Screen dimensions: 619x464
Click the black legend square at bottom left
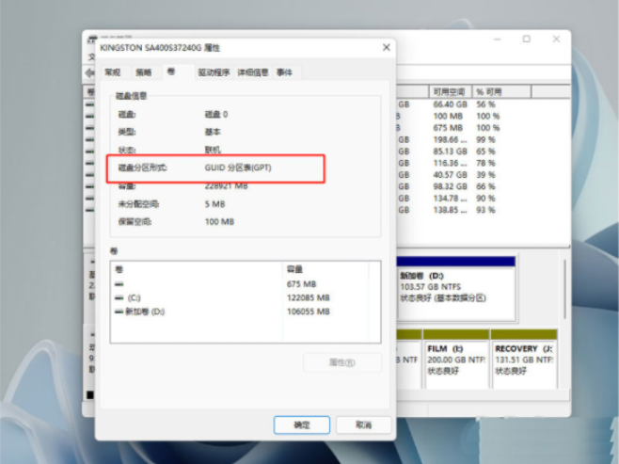pos(90,394)
